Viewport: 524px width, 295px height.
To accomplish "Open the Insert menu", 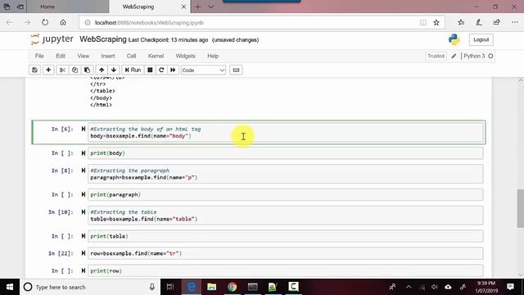I will (108, 56).
